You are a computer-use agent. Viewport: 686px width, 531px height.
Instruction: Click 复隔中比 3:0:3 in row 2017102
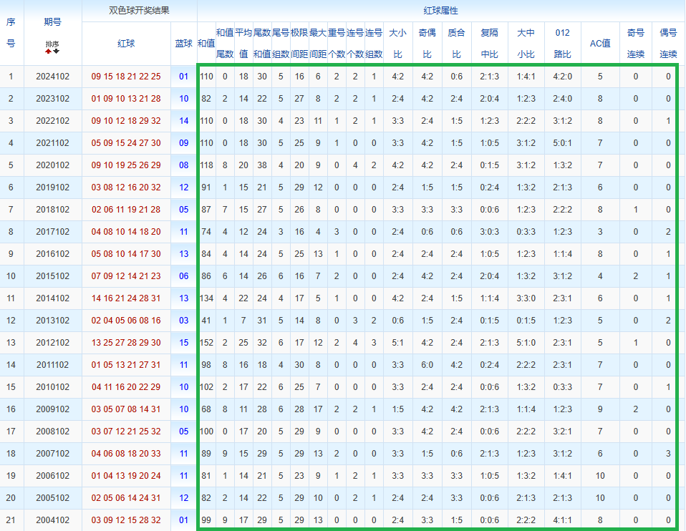490,232
